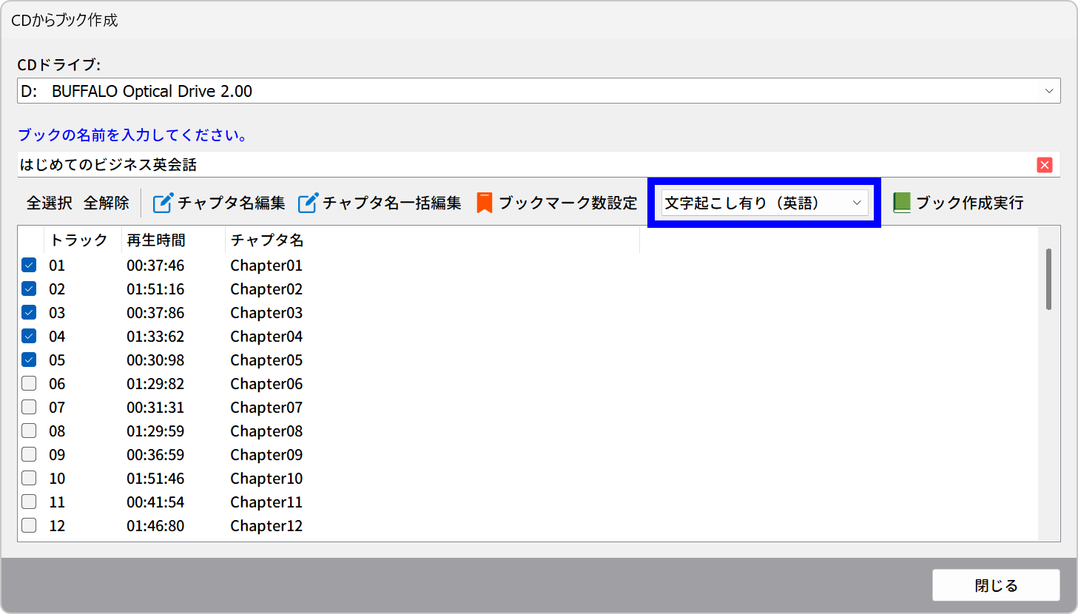The image size is (1078, 614).
Task: Open the 文字起こし有り（英語） transcription dropdown
Action: (x=764, y=203)
